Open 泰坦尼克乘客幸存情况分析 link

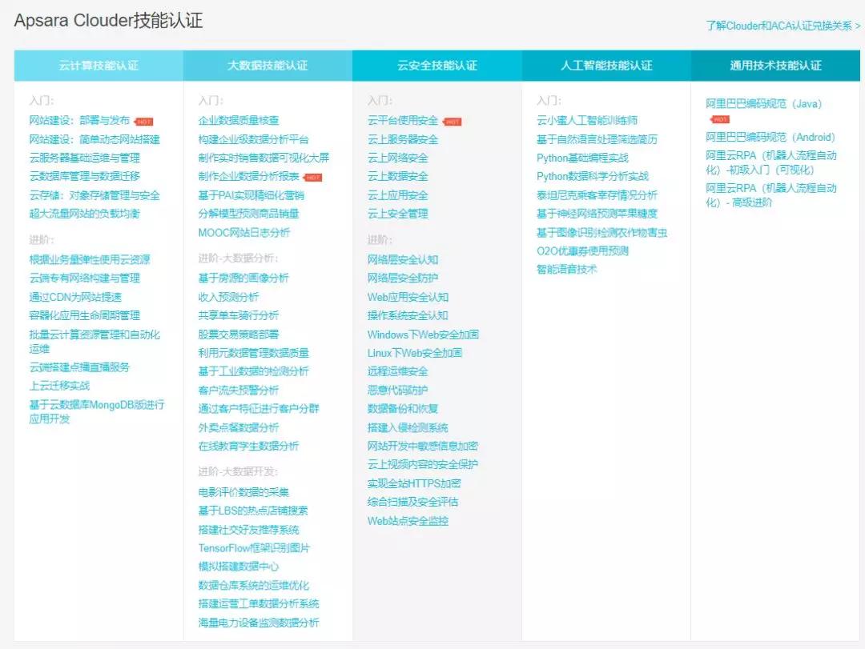597,195
